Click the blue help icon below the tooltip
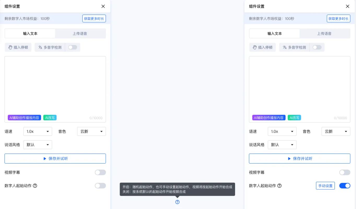The image size is (356, 209). click(177, 202)
